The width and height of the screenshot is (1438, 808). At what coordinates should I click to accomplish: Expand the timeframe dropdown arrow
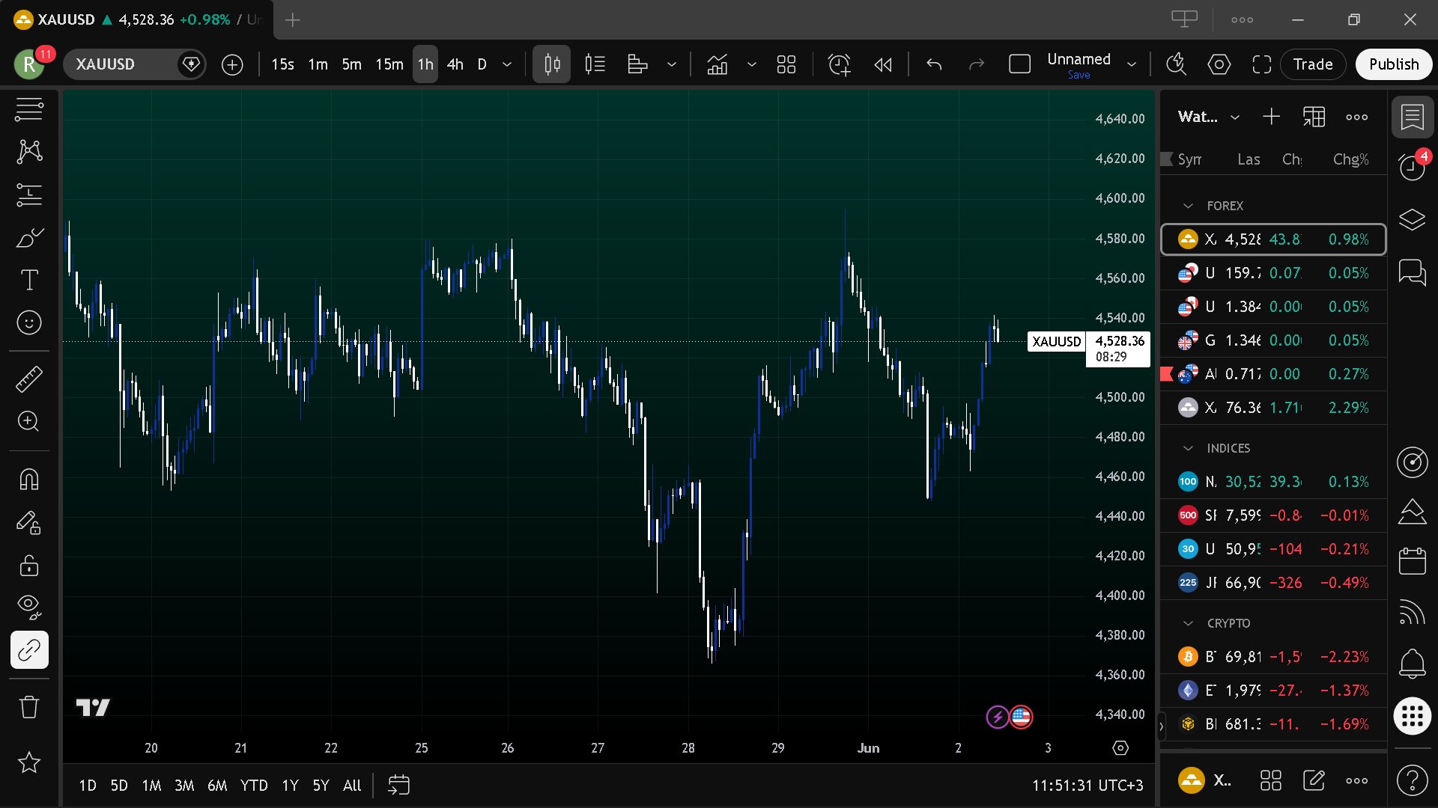(x=507, y=64)
